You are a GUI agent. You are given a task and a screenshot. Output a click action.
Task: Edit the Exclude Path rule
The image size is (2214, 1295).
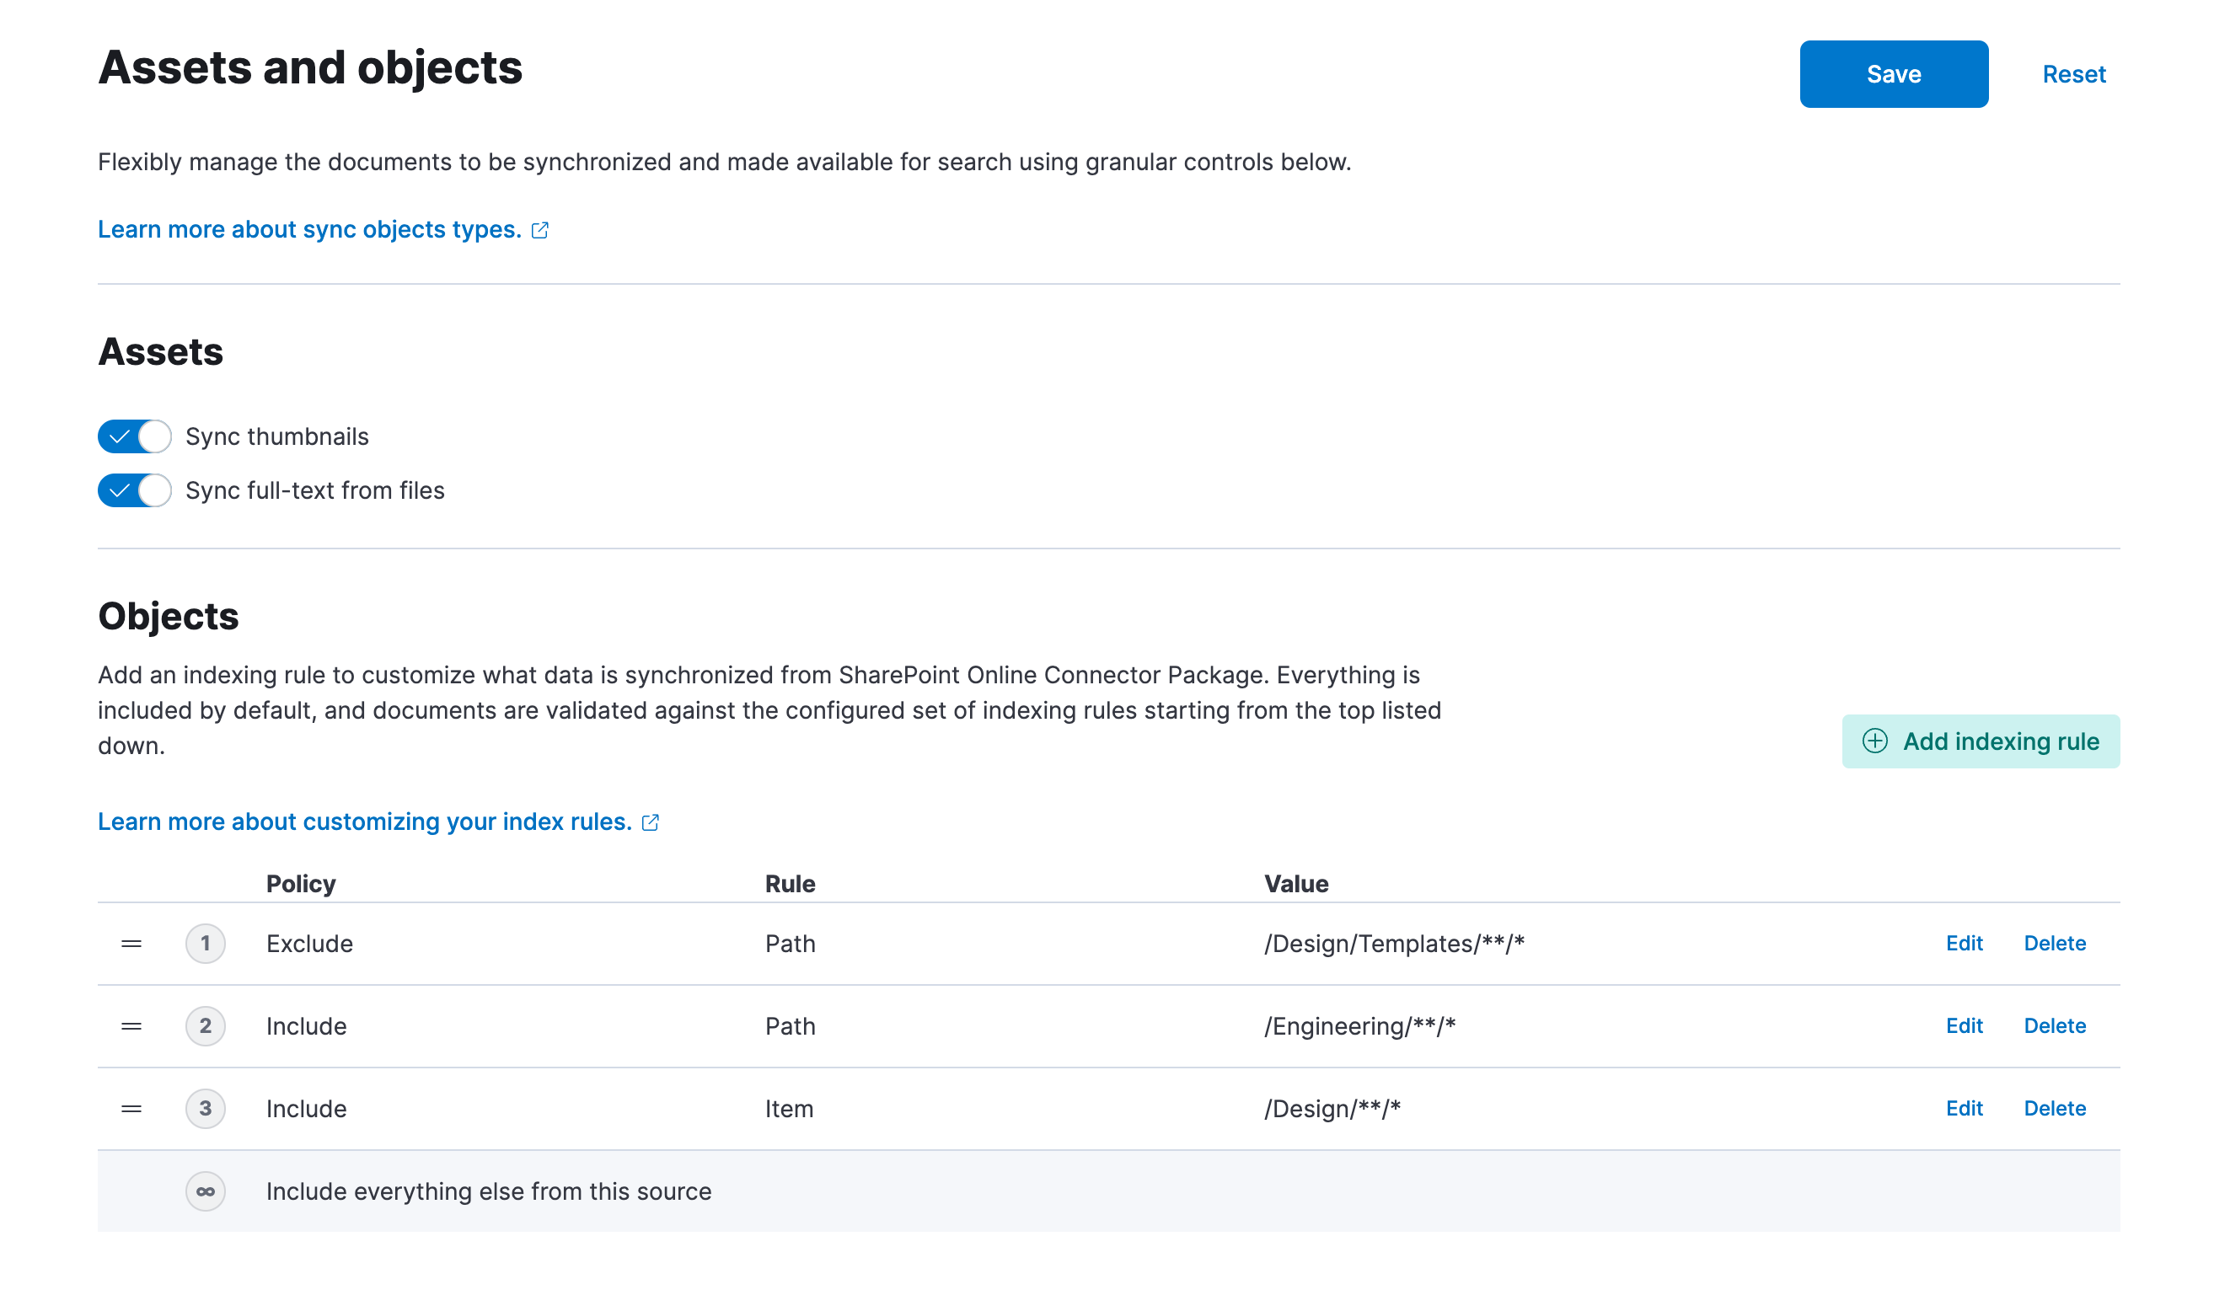click(1964, 943)
